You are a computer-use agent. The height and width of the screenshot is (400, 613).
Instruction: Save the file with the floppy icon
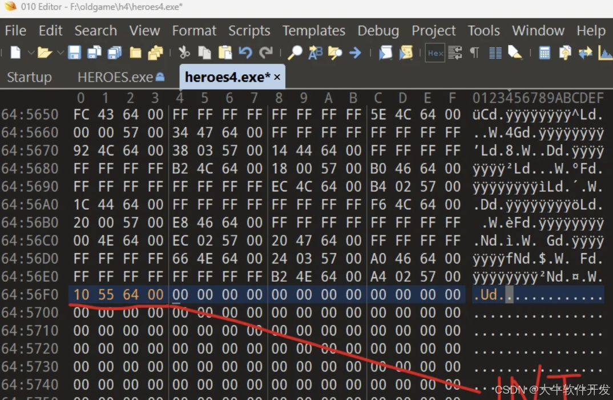pos(74,52)
